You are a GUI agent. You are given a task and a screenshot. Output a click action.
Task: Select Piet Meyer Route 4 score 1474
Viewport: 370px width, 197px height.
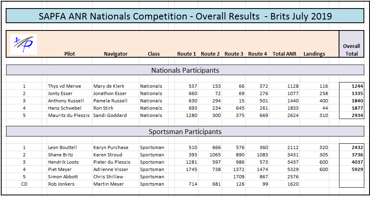point(259,169)
